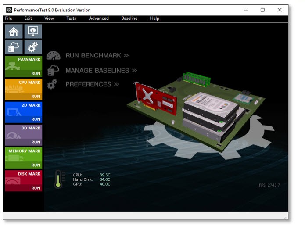Click the FPS: 2743.7 readout

269,185
